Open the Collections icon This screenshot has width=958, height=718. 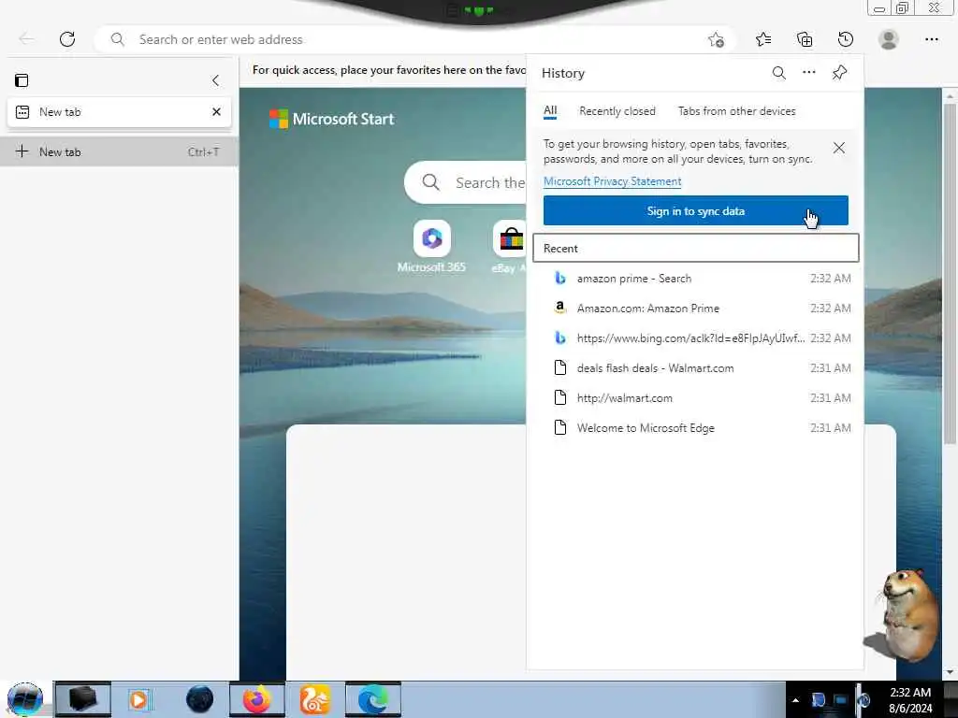pos(805,39)
